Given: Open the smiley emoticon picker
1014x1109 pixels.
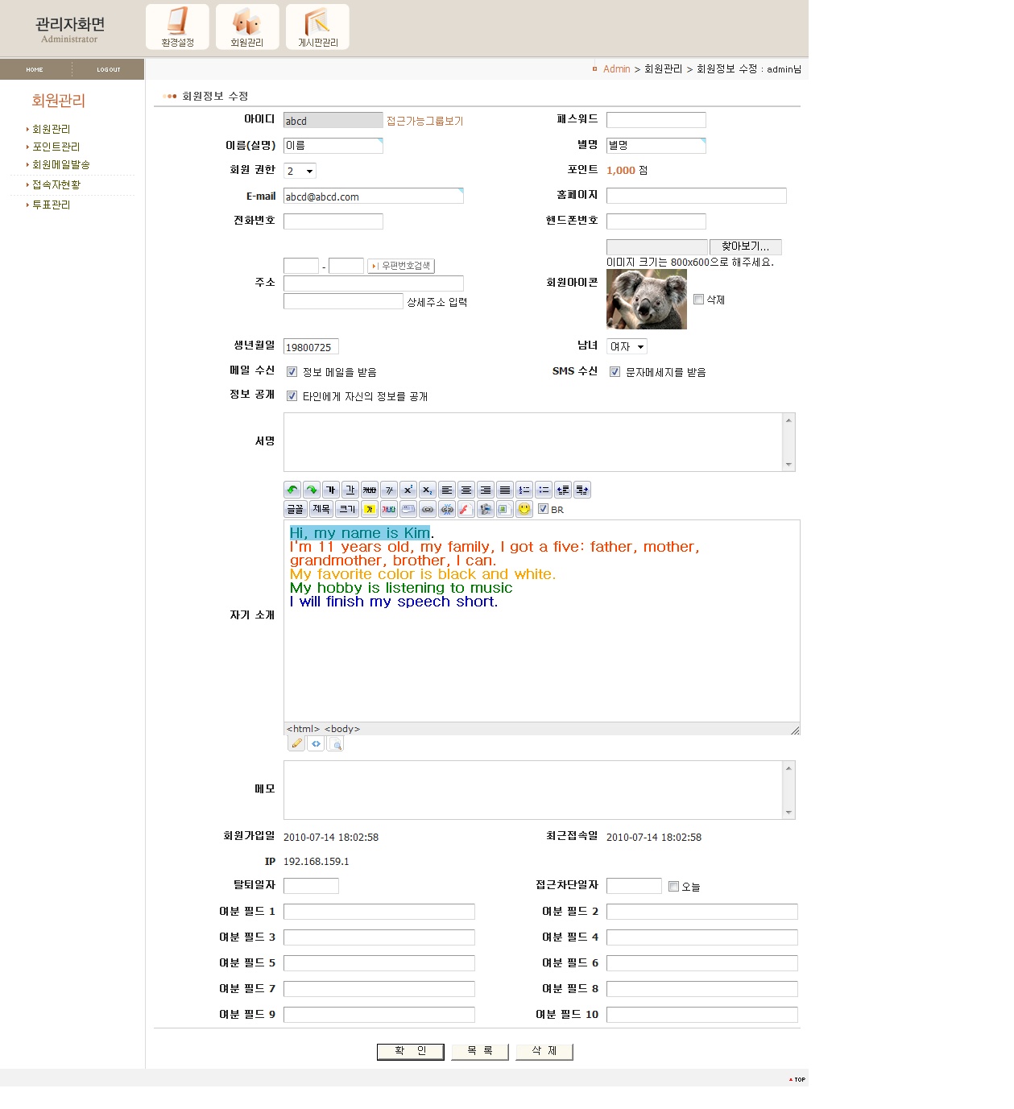Looking at the screenshot, I should point(524,509).
